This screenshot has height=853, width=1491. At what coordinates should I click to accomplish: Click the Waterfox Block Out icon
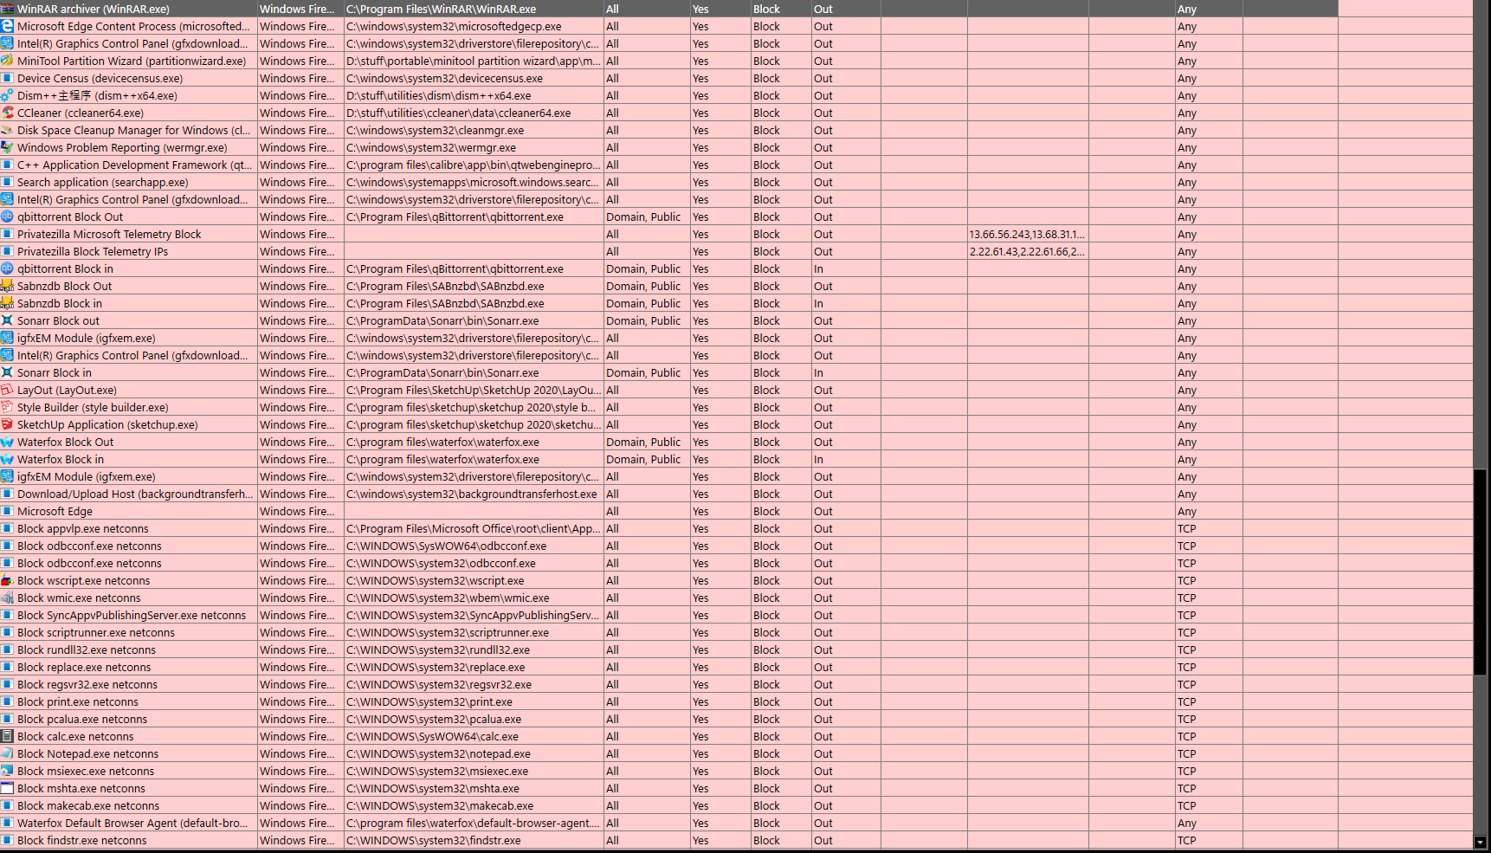click(x=7, y=442)
